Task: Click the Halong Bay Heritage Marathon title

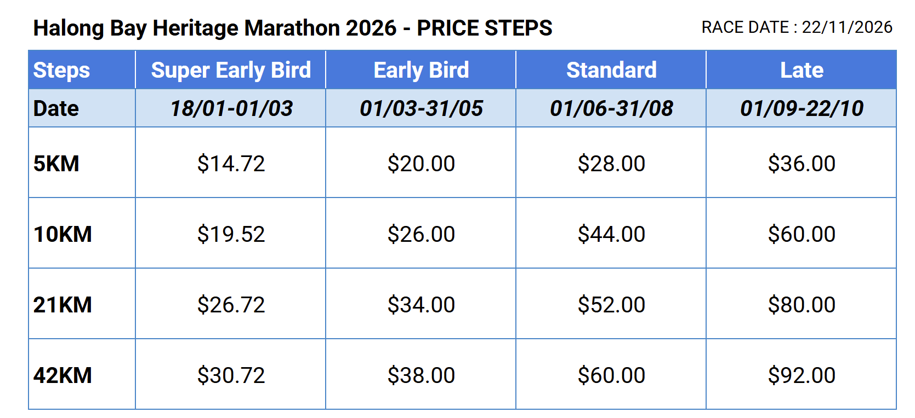Action: pyautogui.click(x=292, y=28)
